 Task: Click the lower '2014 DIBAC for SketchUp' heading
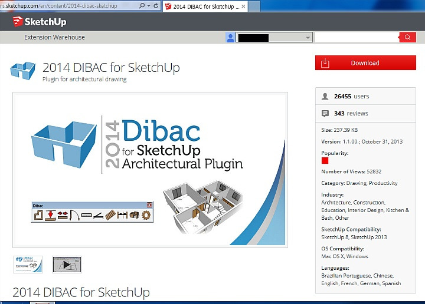click(x=81, y=292)
